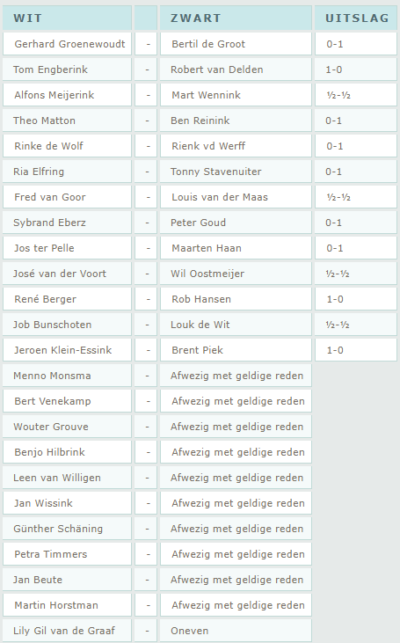
Task: Click the José van der Voort cell
Action: pyautogui.click(x=67, y=274)
